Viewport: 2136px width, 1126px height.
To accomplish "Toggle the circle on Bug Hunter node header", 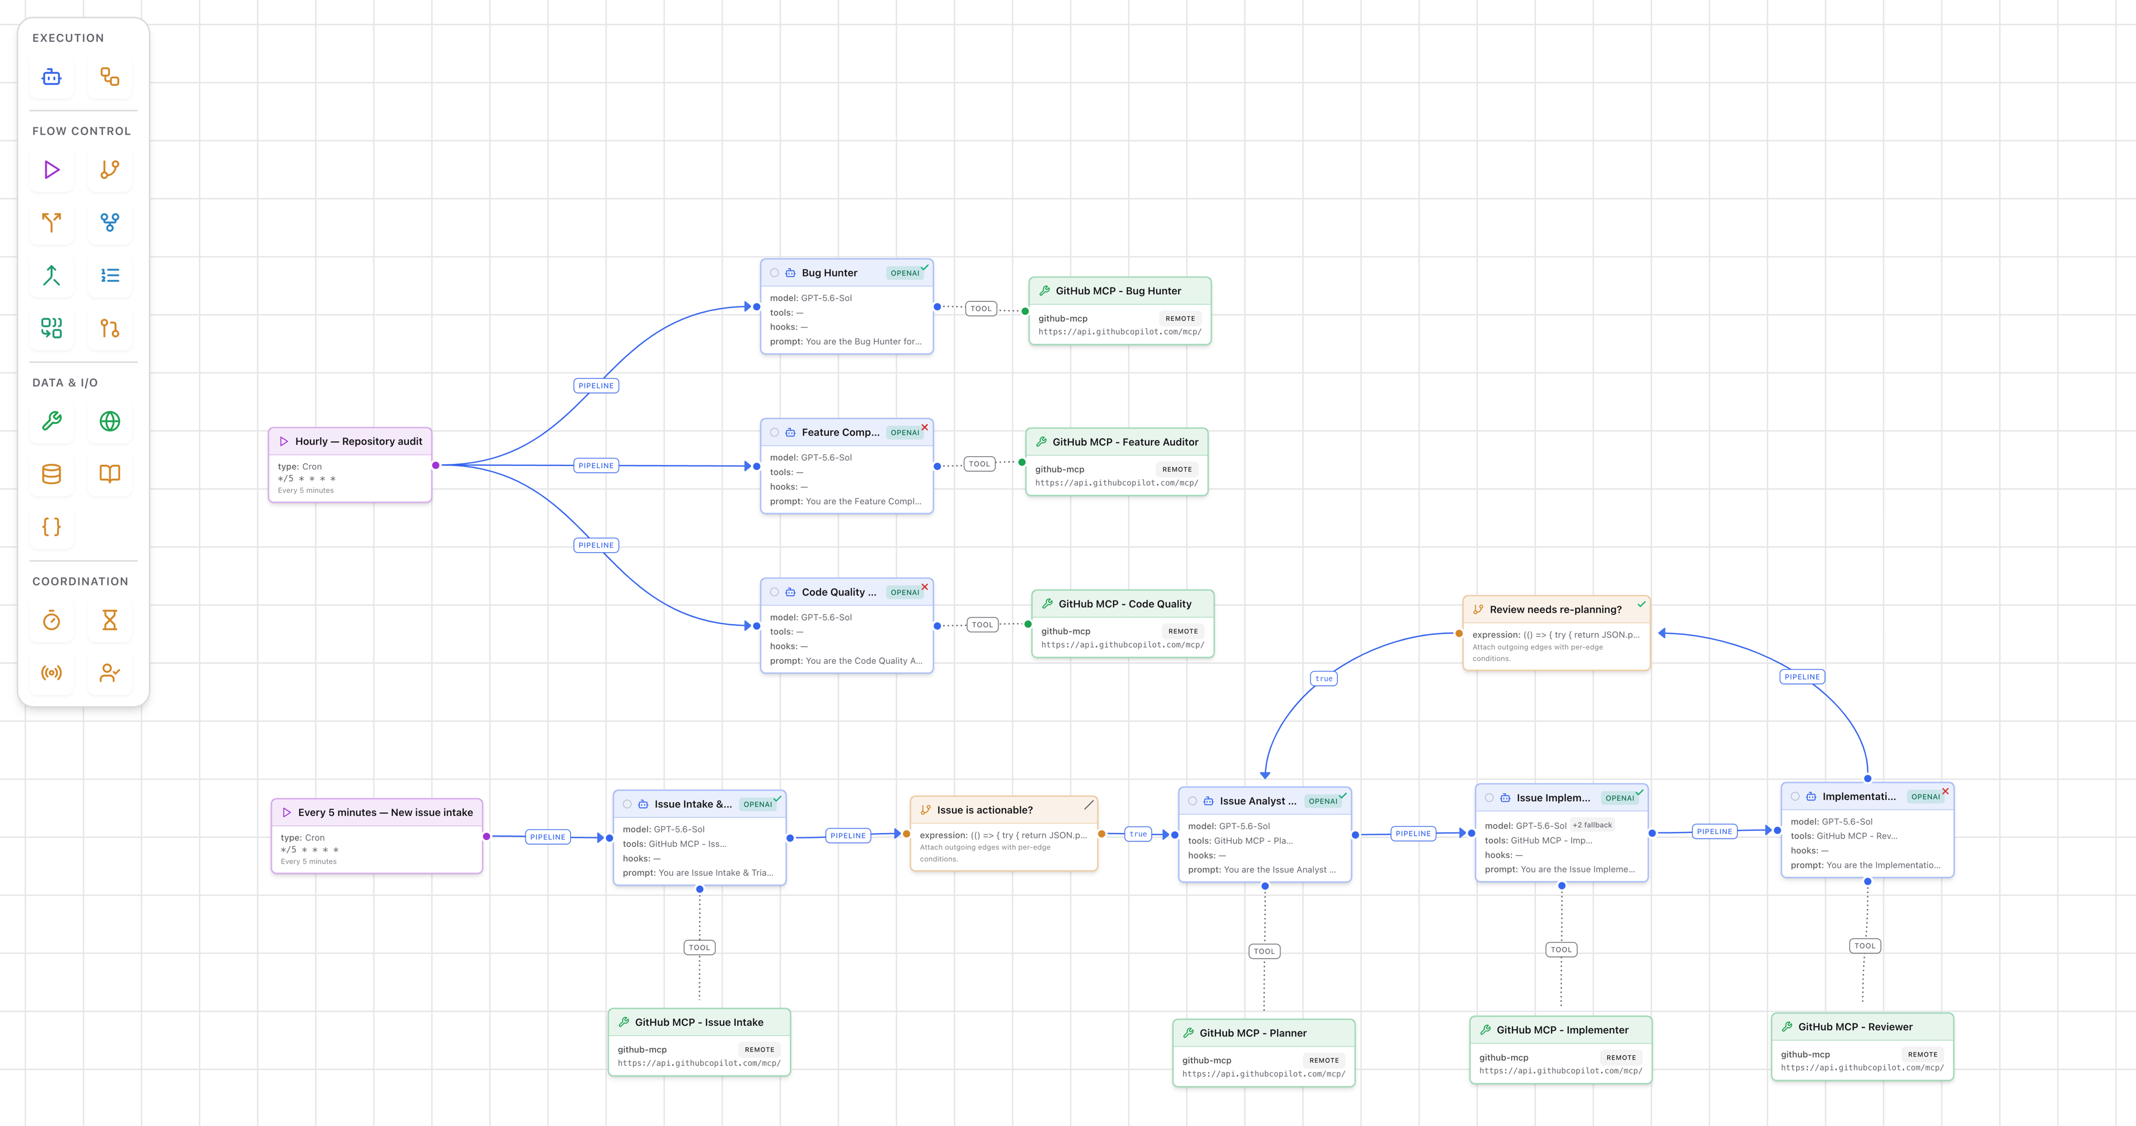I will [774, 273].
